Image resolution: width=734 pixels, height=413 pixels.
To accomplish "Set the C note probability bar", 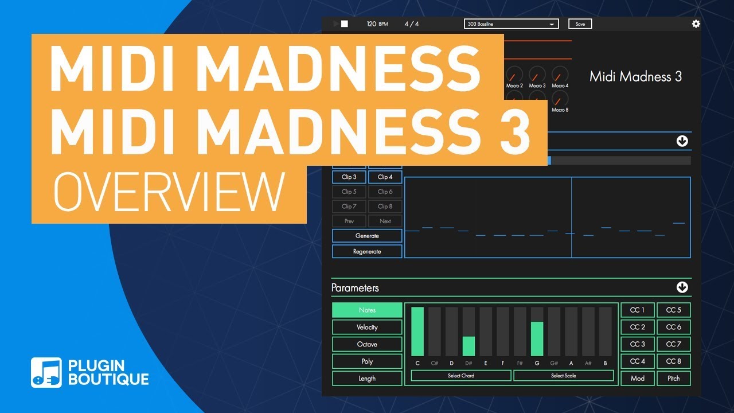I will coord(417,332).
